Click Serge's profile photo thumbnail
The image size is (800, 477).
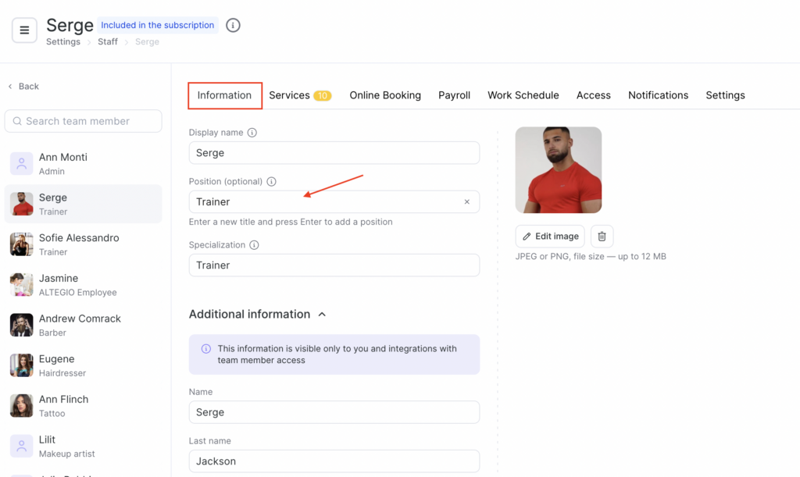click(x=558, y=170)
